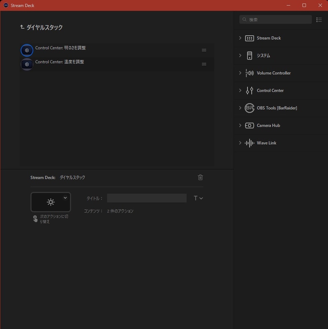
Task: Open the title font style dropdown
Action: coord(198,198)
